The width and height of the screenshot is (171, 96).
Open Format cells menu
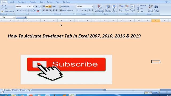click(133, 9)
